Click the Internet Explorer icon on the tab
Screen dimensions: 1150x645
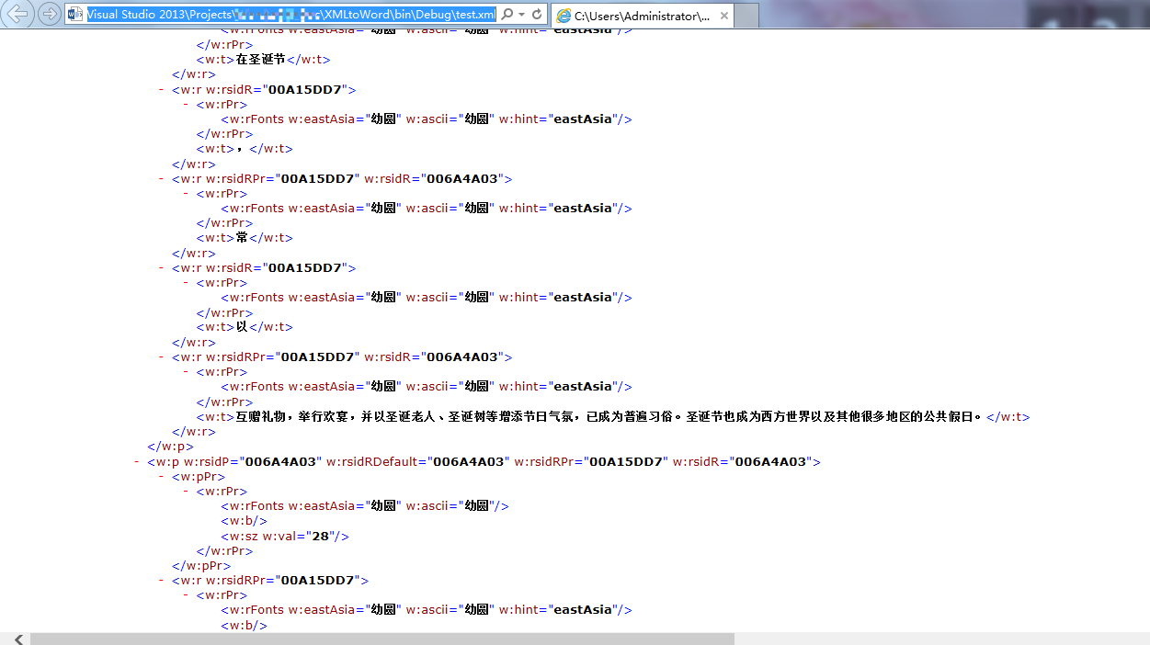point(564,16)
